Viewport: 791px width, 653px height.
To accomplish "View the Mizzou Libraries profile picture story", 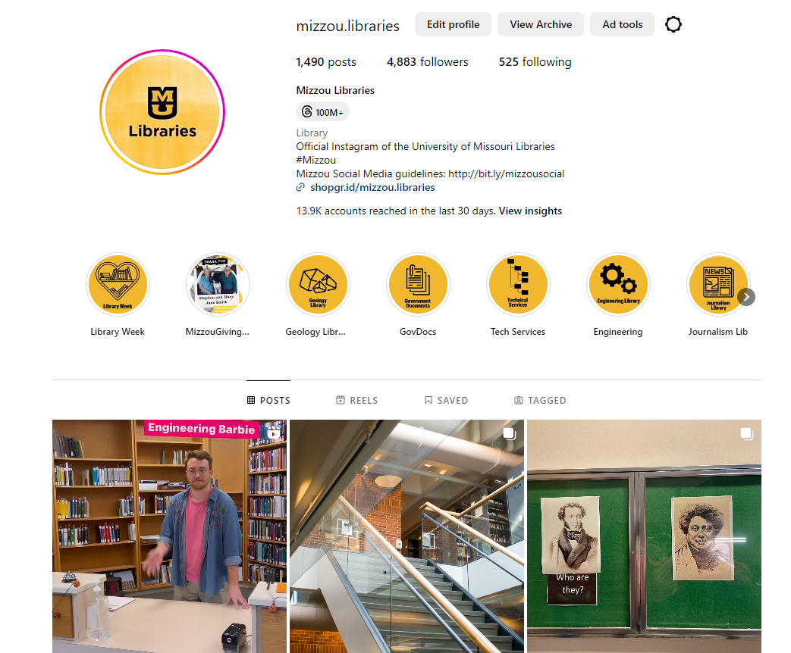I will 162,112.
